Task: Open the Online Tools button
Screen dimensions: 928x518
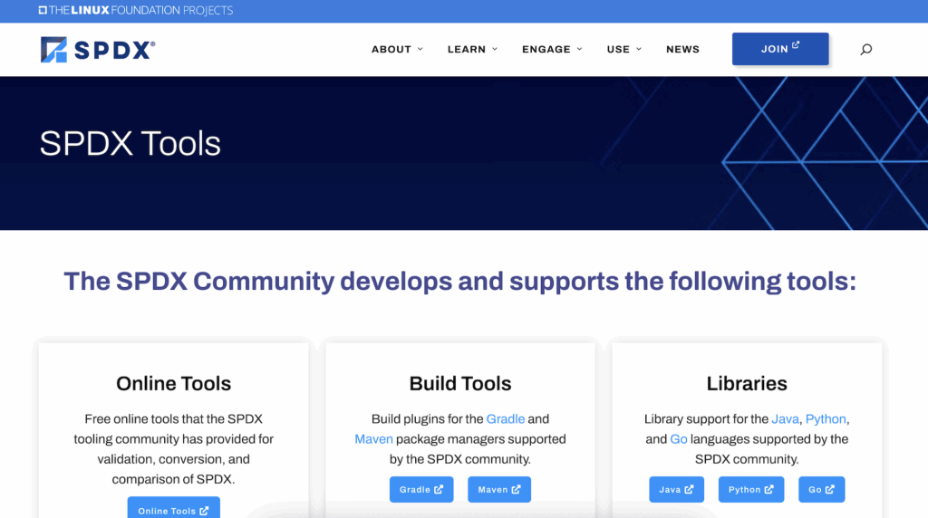Action: coord(173,509)
